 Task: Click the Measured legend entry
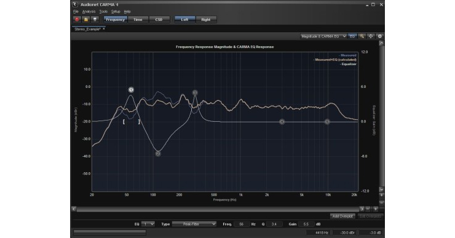click(x=347, y=55)
